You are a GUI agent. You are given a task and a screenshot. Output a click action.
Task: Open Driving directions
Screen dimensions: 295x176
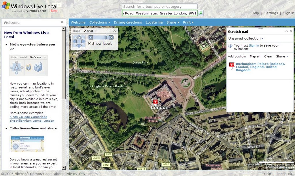pos(128,22)
